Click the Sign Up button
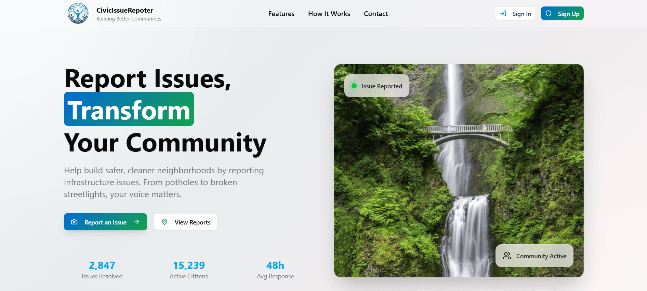 [x=562, y=14]
